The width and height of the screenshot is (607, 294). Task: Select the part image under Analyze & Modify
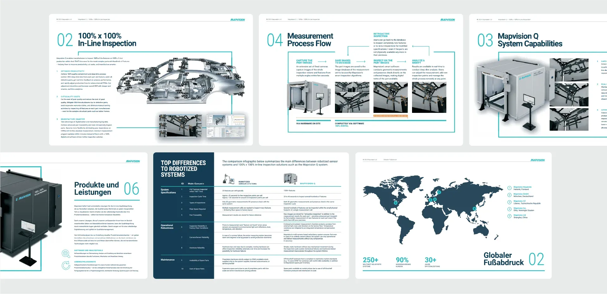point(429,97)
